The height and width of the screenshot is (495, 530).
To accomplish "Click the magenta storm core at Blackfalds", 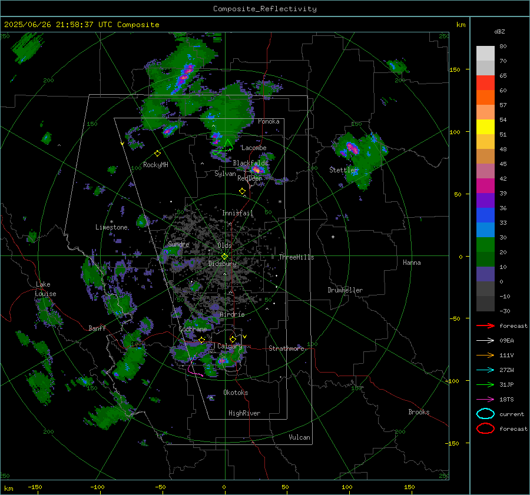I will tap(257, 169).
